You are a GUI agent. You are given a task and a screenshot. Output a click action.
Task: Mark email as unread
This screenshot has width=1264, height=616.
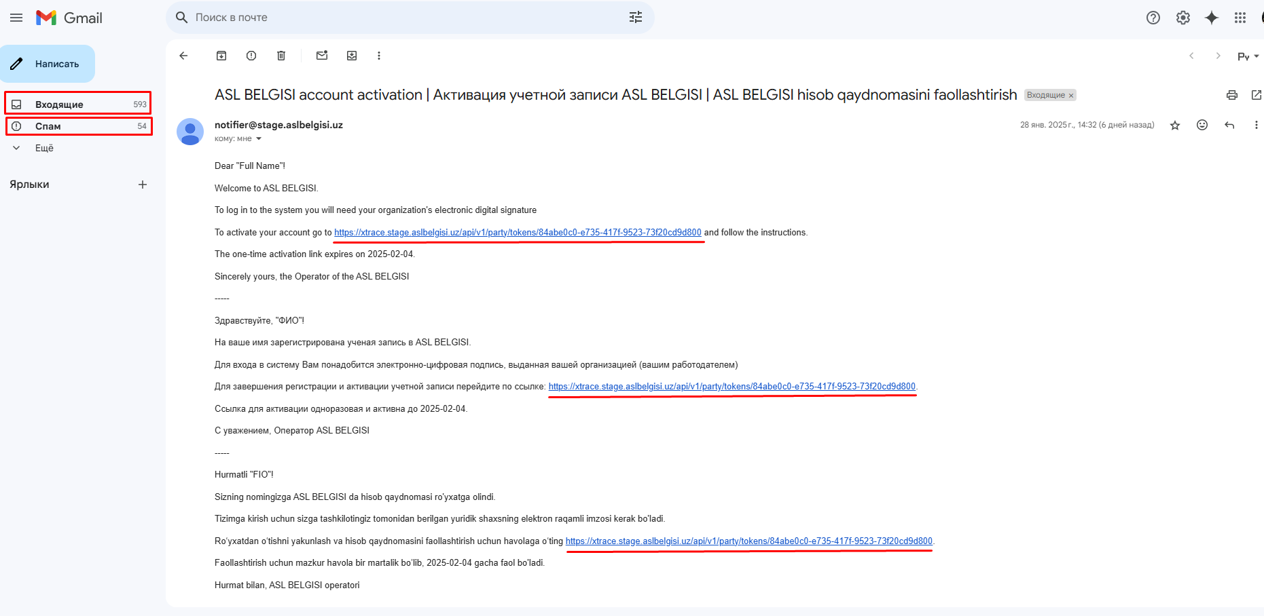pos(322,56)
